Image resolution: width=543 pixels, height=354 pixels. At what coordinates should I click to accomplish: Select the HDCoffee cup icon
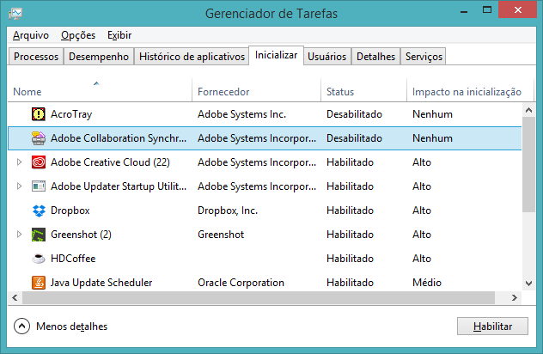pos(39,259)
